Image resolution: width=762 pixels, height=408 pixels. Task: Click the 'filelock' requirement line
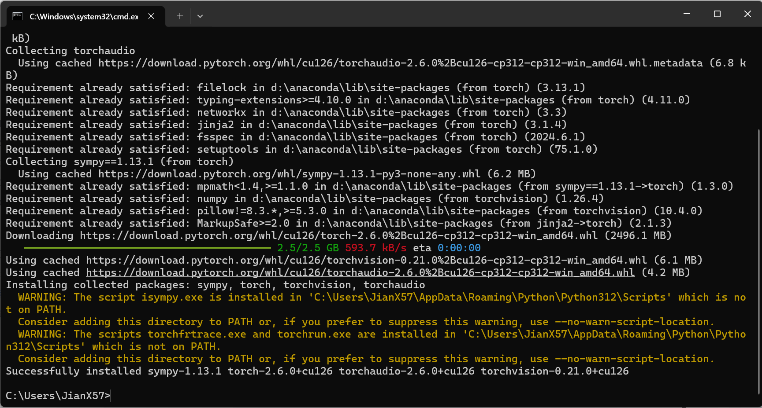295,88
